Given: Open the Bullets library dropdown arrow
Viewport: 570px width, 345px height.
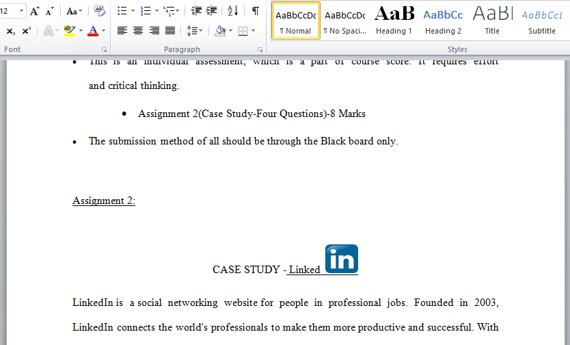Looking at the screenshot, I should pos(133,11).
